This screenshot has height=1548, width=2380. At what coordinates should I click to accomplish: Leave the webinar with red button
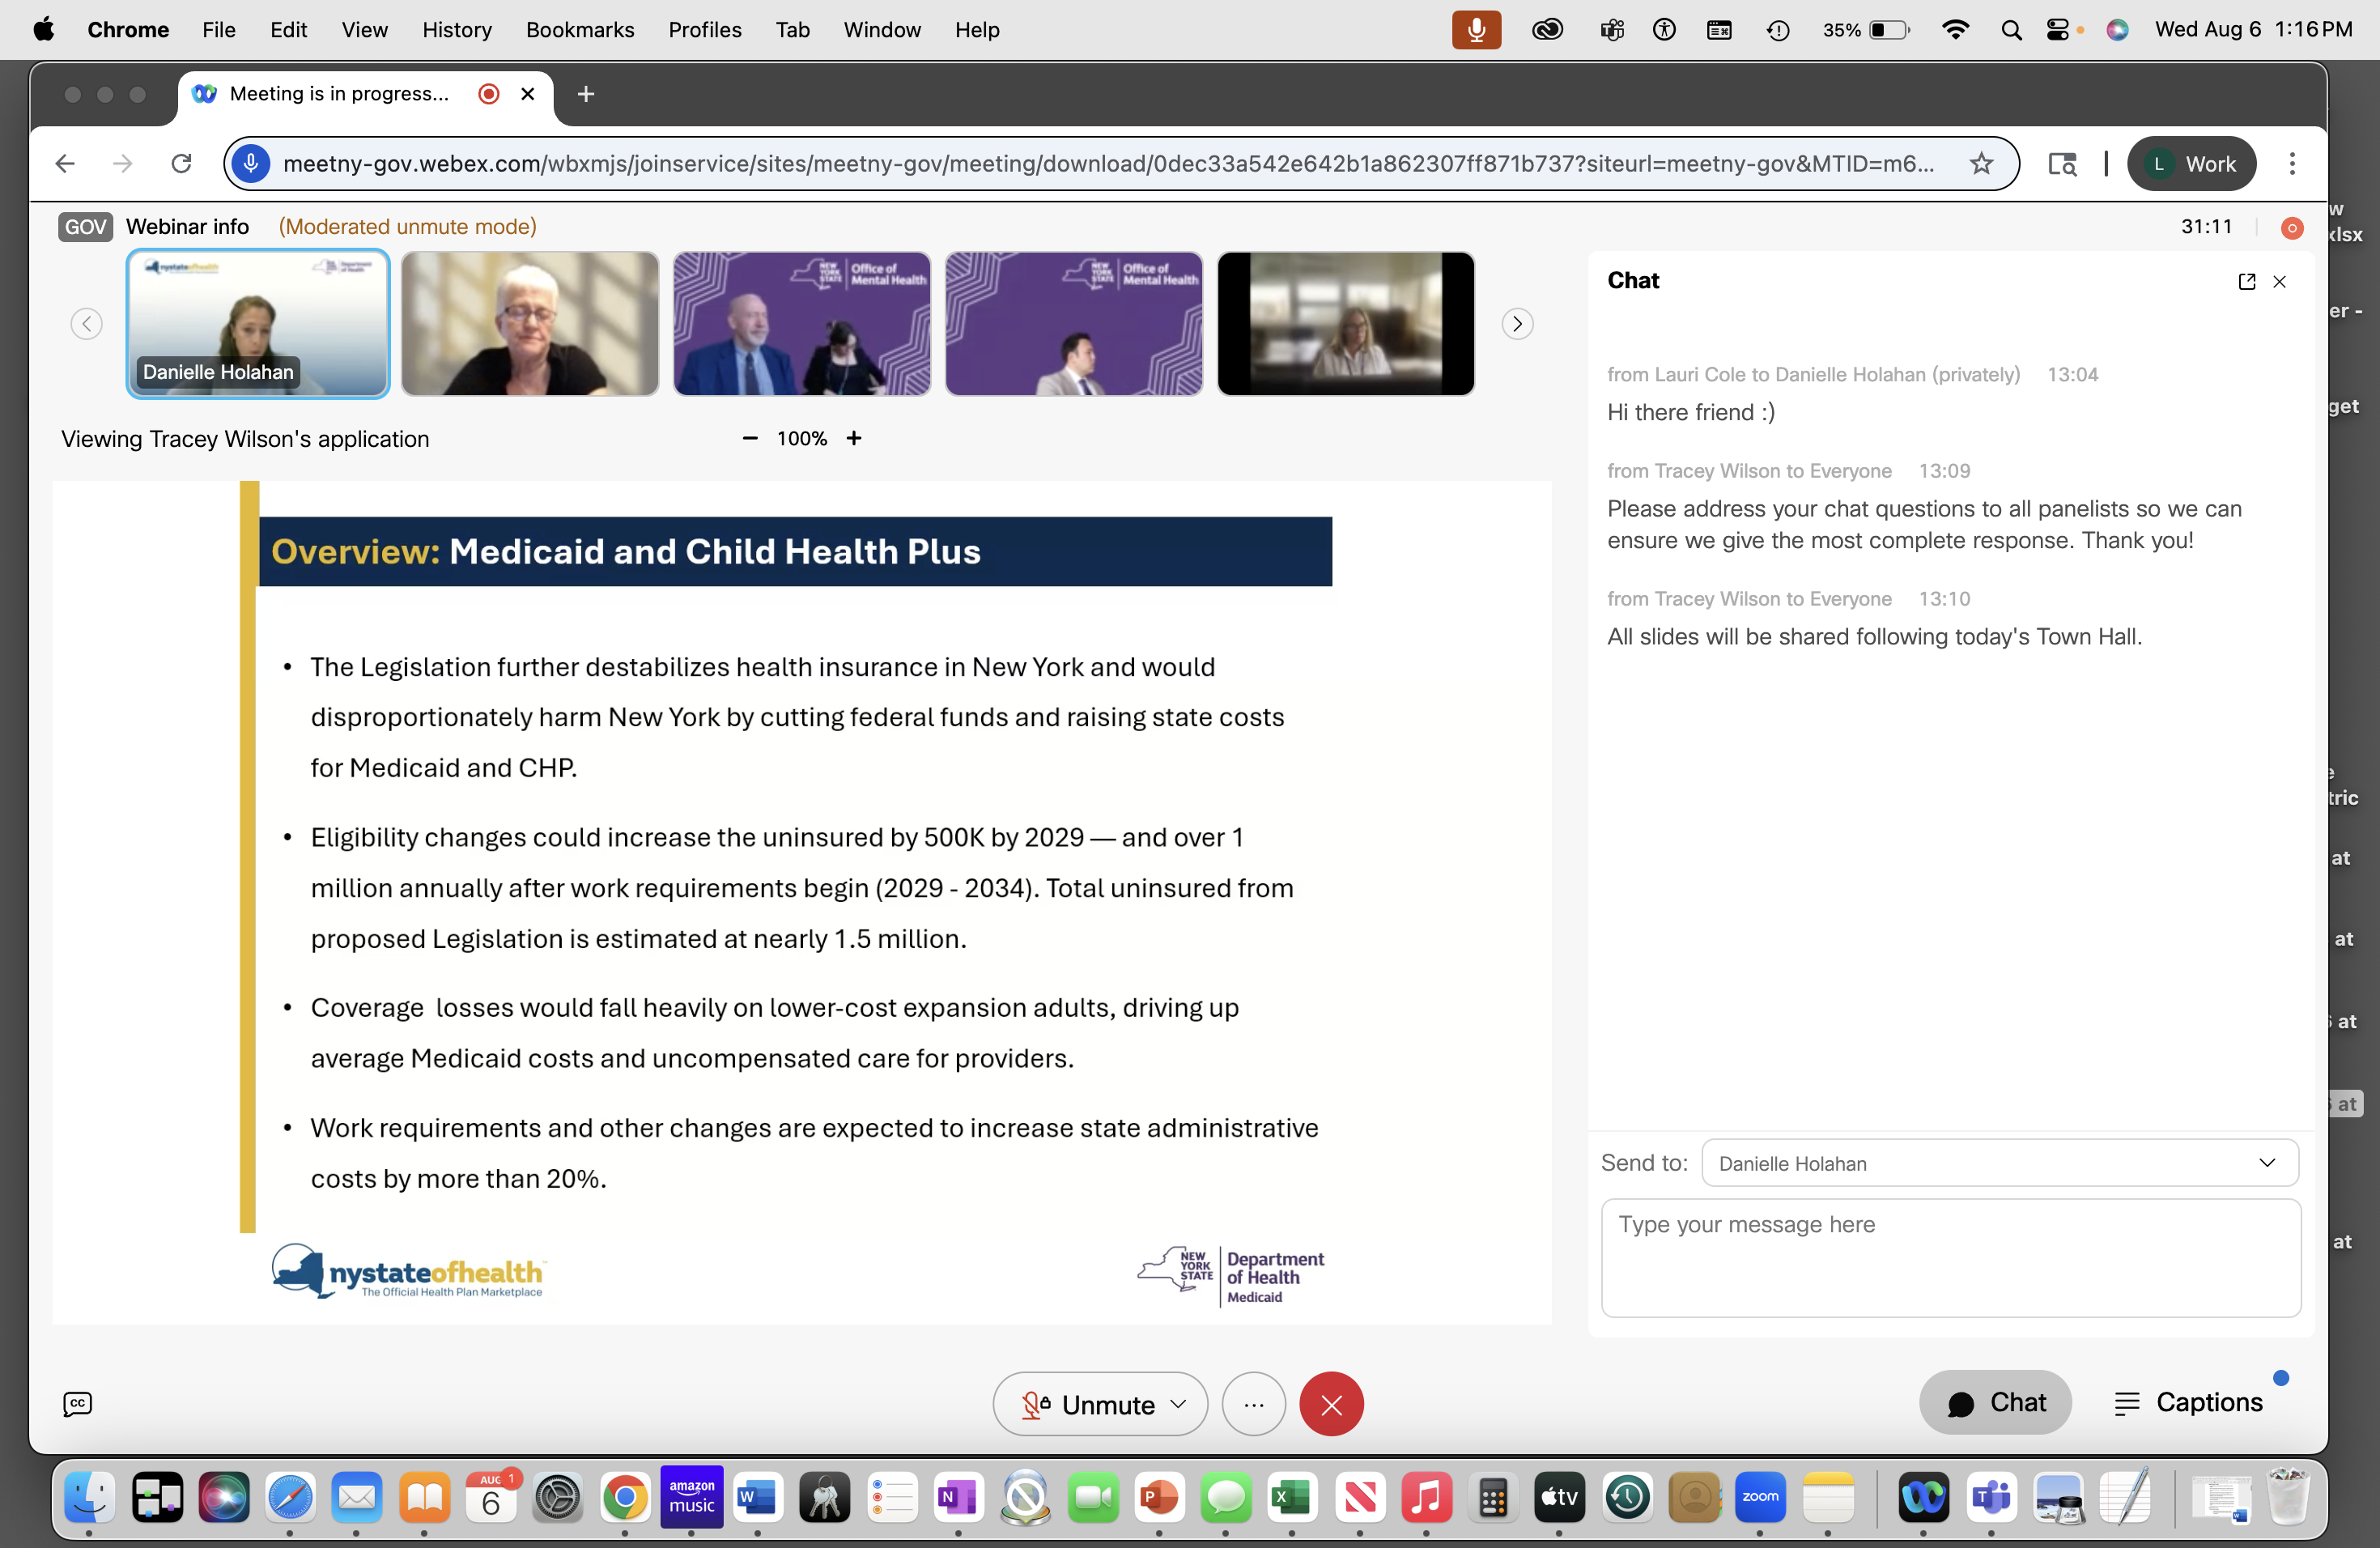point(1330,1404)
